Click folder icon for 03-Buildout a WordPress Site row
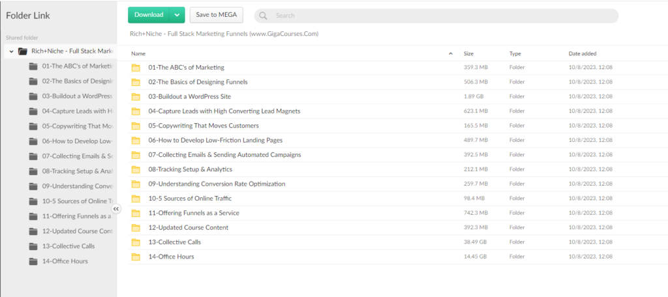The height and width of the screenshot is (297, 668). [x=136, y=96]
